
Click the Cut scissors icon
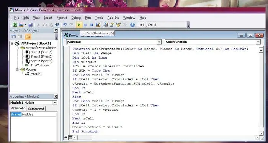[x=38, y=25]
